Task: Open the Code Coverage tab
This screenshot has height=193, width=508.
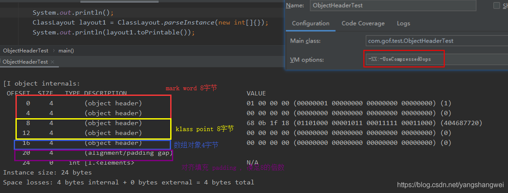Action: 363,24
